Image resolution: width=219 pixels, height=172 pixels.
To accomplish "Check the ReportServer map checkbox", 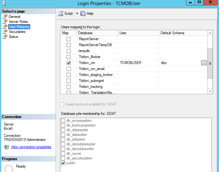I will pyautogui.click(x=68, y=39).
